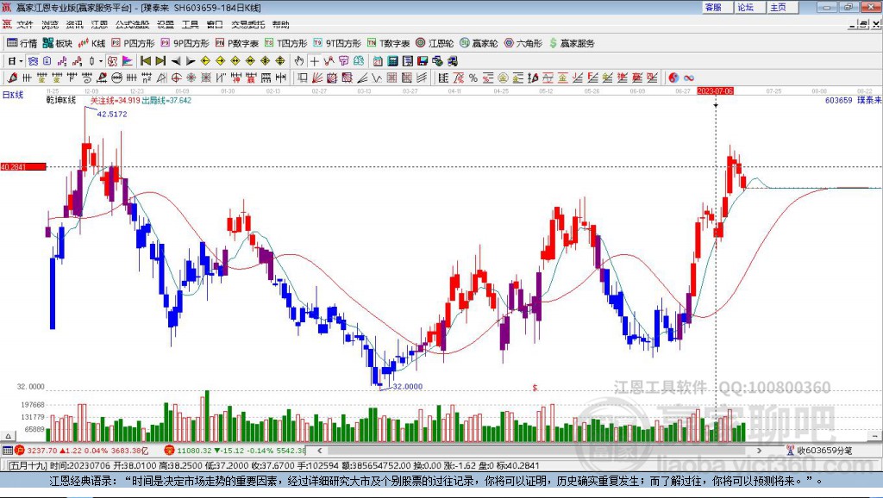The image size is (883, 498).
Task: Open the candlestick style dropdown arrow
Action: [x=100, y=61]
